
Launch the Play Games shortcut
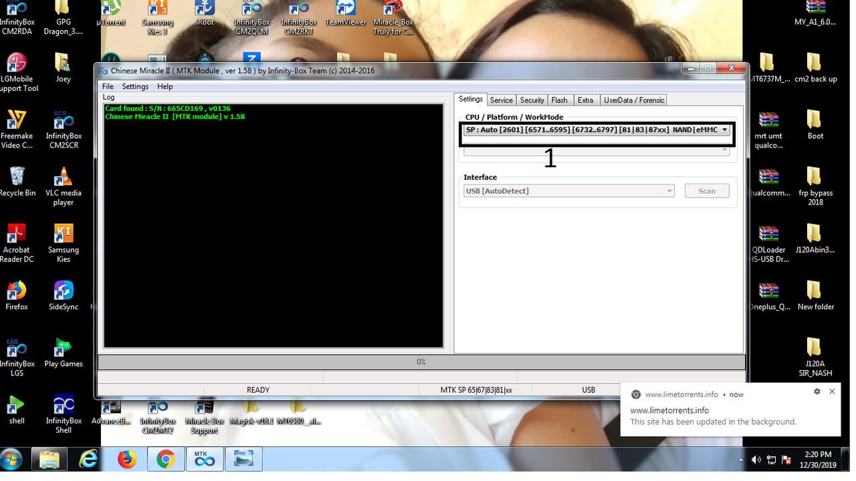click(x=64, y=353)
